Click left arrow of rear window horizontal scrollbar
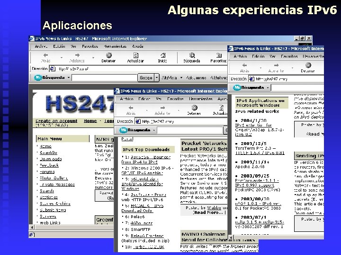 click(32, 227)
